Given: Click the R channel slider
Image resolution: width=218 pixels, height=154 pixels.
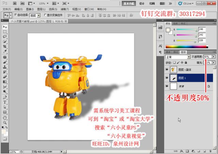Looking at the screenshot, I should pyautogui.click(x=187, y=29).
